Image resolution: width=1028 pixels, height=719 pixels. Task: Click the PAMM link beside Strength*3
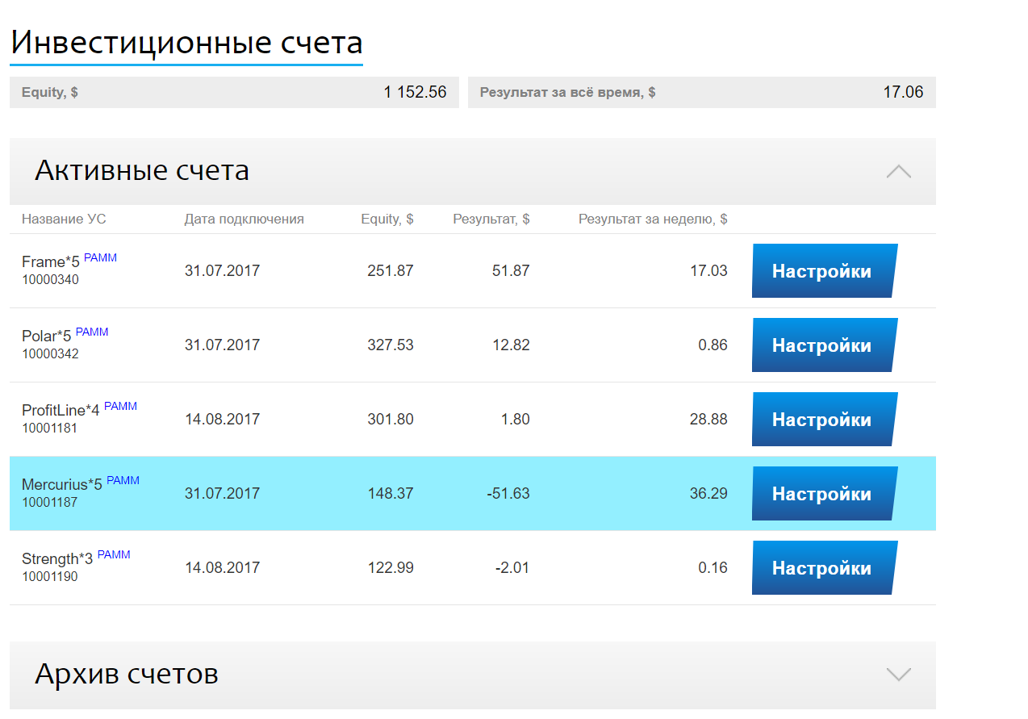pos(114,554)
